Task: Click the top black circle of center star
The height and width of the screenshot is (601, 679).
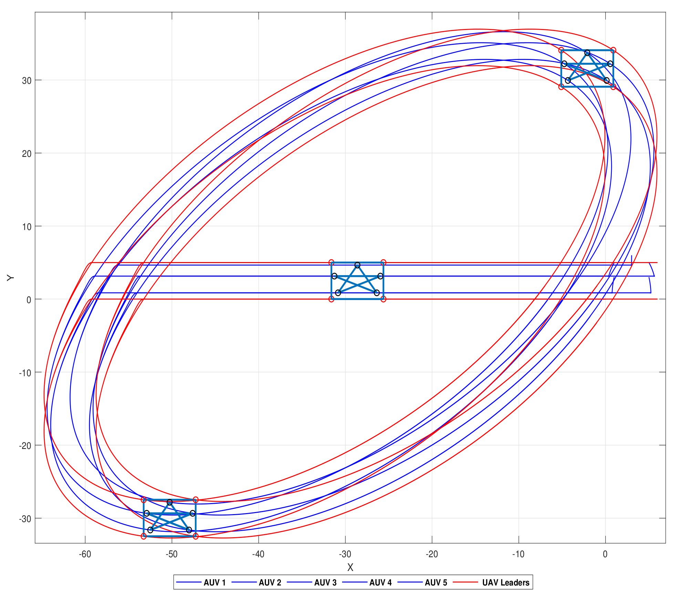Action: tap(357, 265)
